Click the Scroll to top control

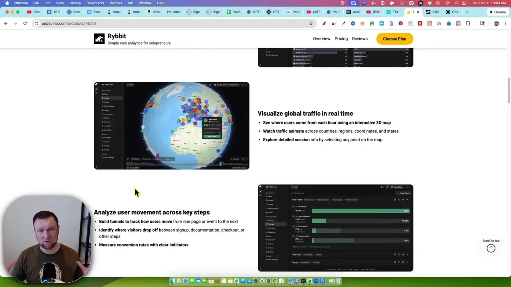491,248
